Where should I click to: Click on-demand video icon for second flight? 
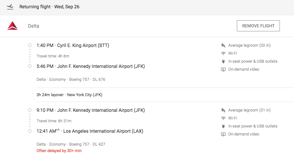[x=223, y=134]
